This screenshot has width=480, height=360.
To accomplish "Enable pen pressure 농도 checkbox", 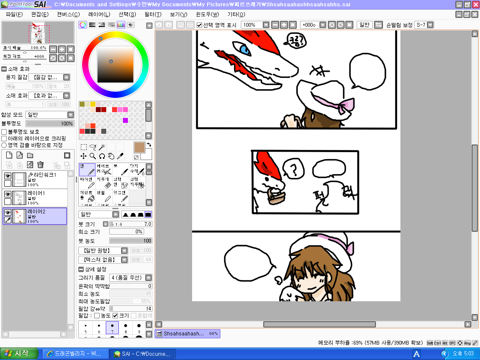I will click(x=97, y=315).
